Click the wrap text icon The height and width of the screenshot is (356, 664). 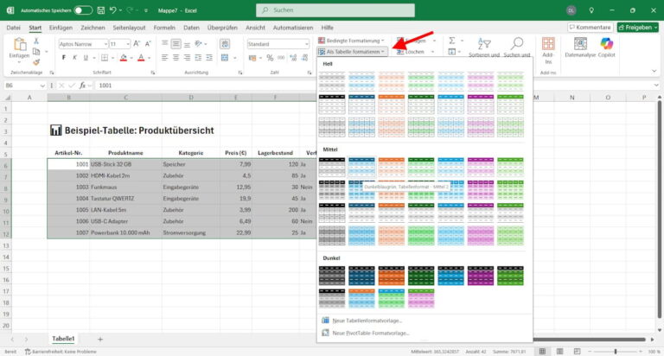(225, 43)
